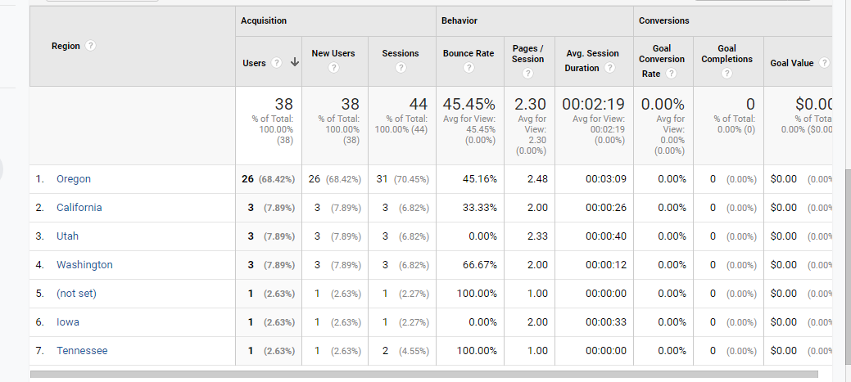The width and height of the screenshot is (851, 382).
Task: Click the help icon beside Users header
Action: (277, 63)
